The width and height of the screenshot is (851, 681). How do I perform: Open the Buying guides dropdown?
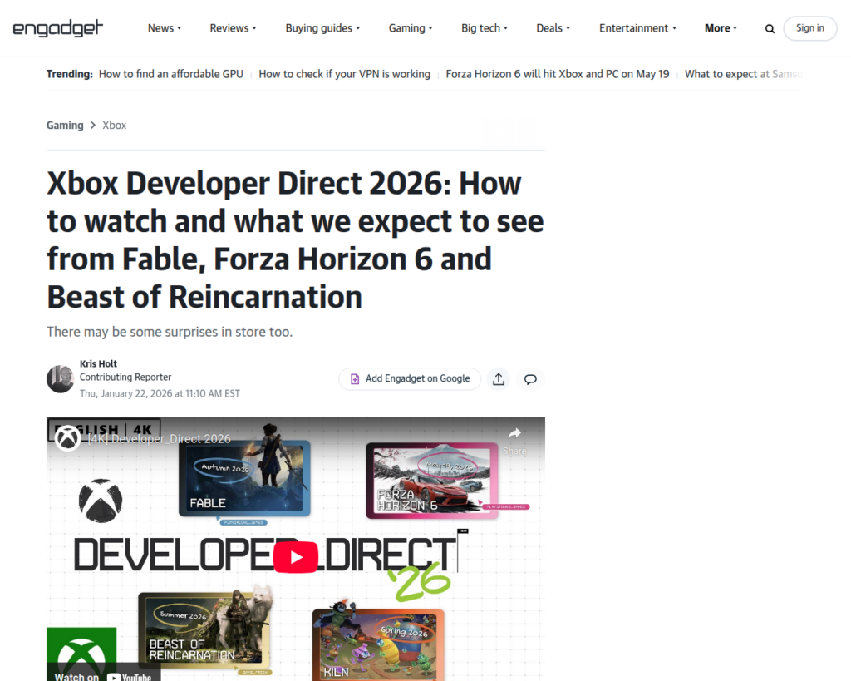322,28
